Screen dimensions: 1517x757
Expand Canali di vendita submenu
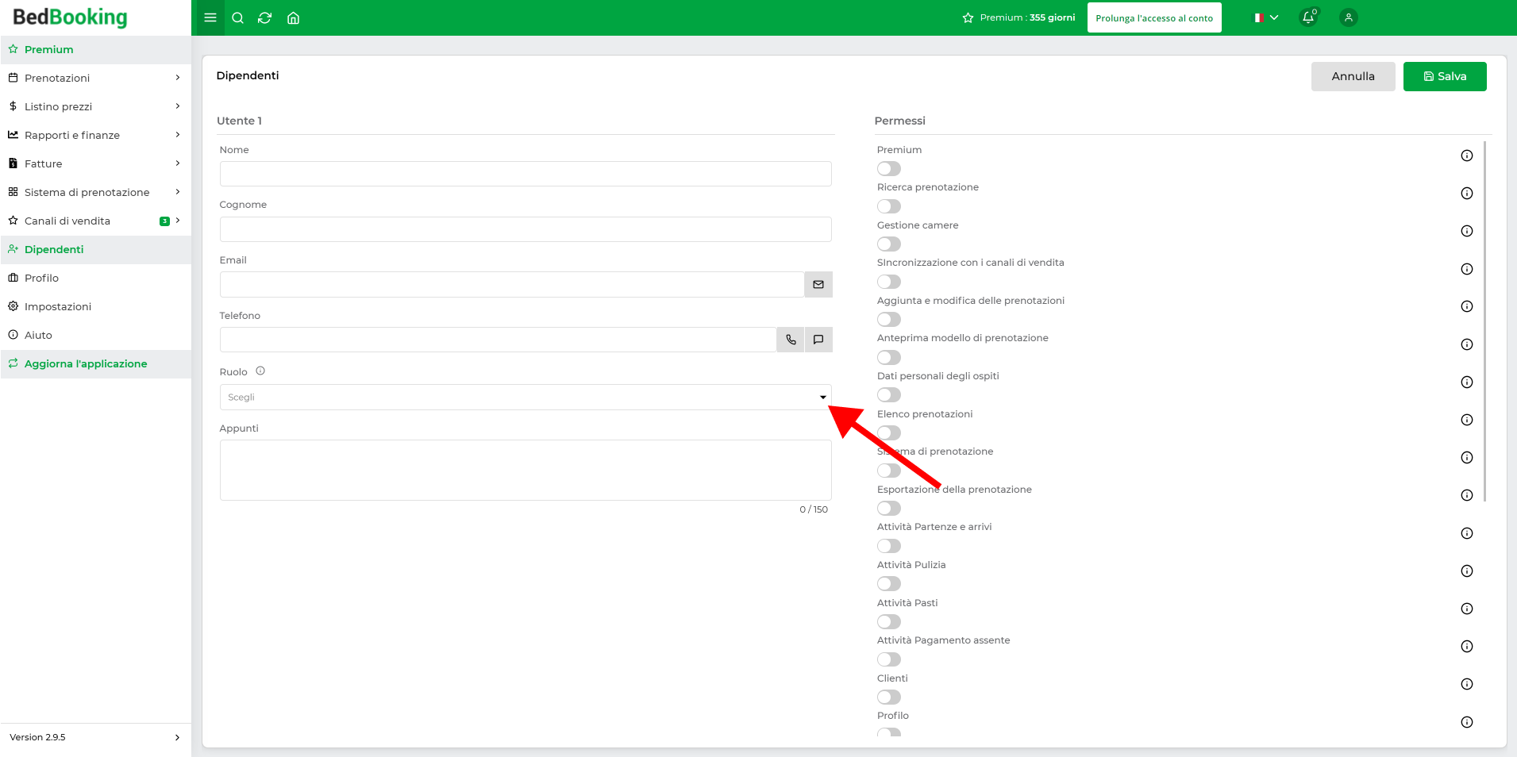point(178,221)
